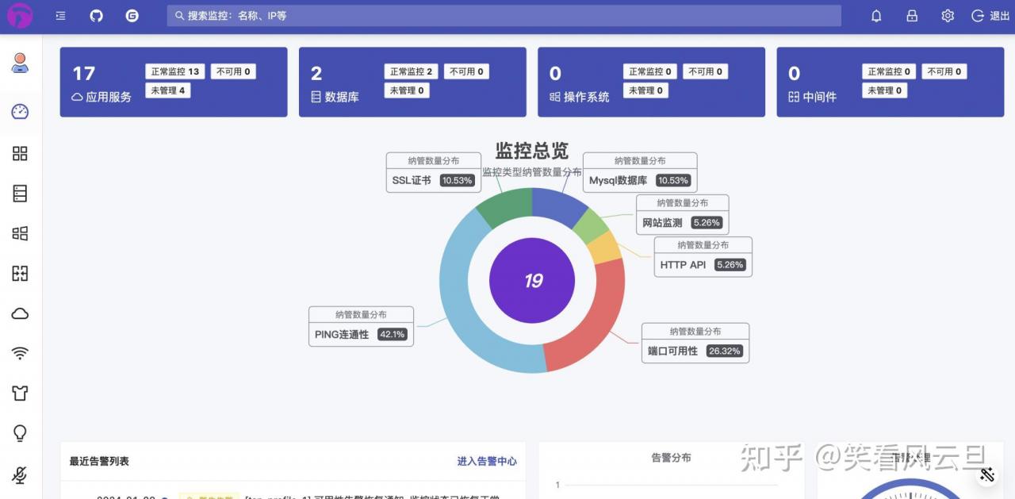Open the 进入告警中心 link
The height and width of the screenshot is (499, 1015).
(487, 461)
